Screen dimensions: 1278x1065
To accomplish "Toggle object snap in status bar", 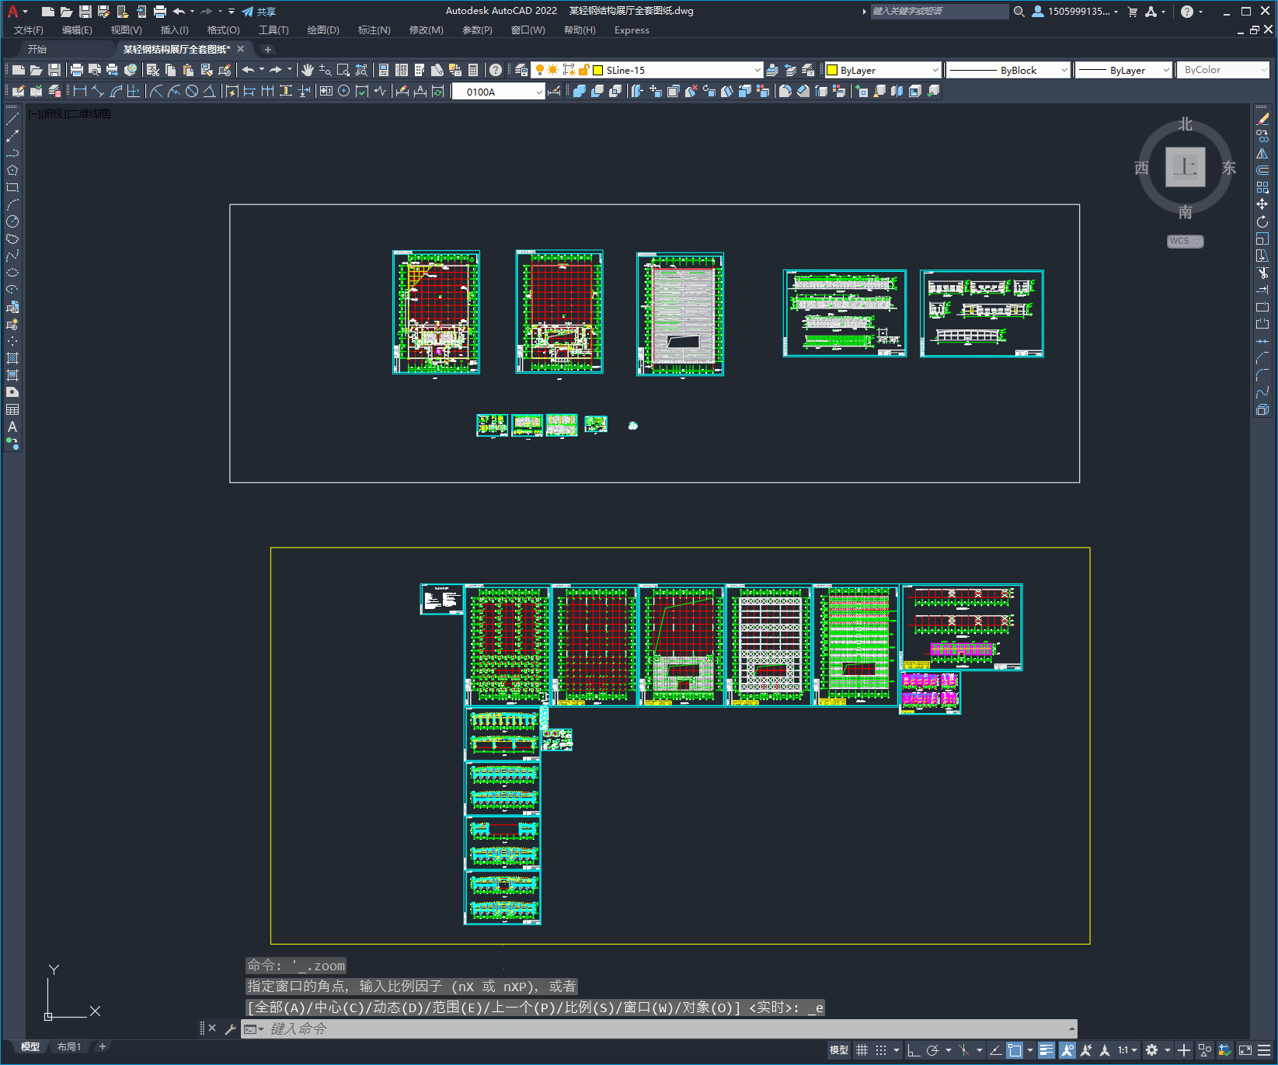I will pyautogui.click(x=1015, y=1050).
